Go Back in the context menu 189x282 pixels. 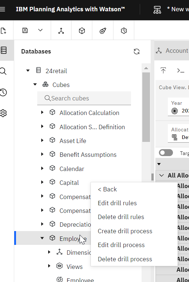pos(107,189)
